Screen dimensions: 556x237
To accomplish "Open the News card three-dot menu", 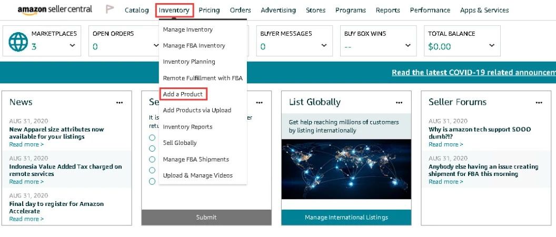I will (x=120, y=103).
